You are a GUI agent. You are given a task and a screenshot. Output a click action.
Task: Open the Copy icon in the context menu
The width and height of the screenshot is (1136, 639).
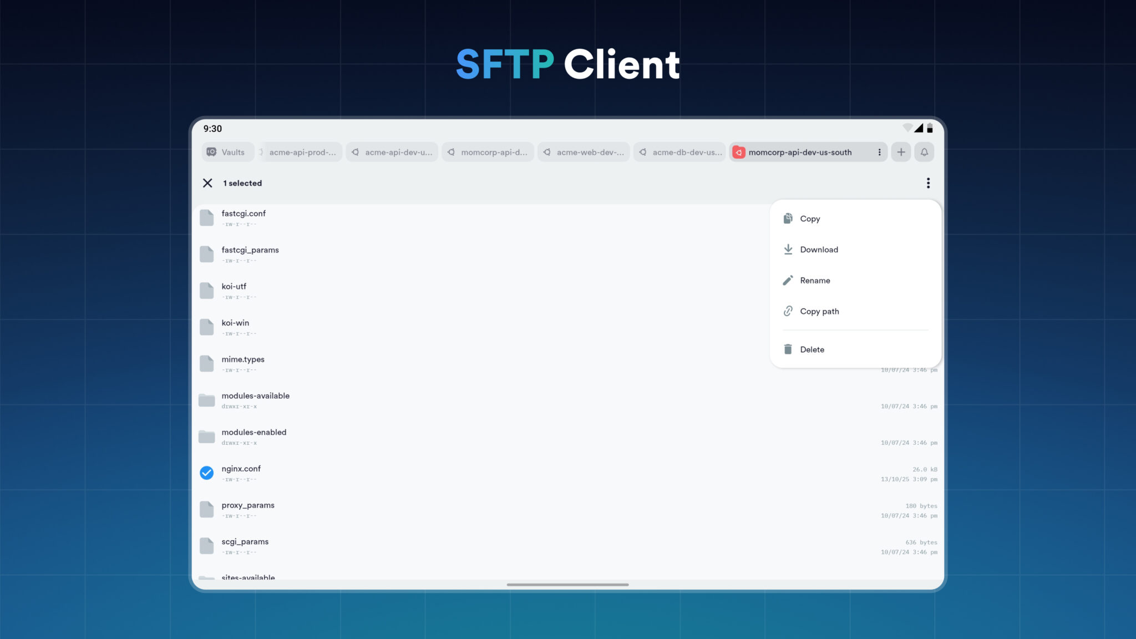coord(788,219)
